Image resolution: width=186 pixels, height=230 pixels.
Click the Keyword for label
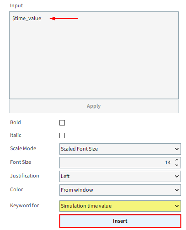pos(25,205)
